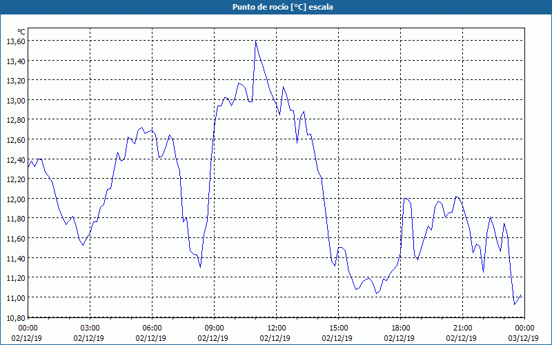The width and height of the screenshot is (552, 345).
Task: Select the 13,20 axis label
Action: [x=16, y=81]
